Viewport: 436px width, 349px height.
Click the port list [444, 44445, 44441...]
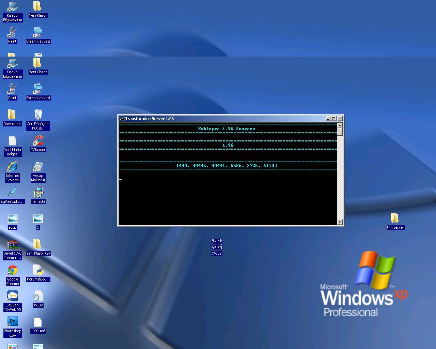(227, 166)
